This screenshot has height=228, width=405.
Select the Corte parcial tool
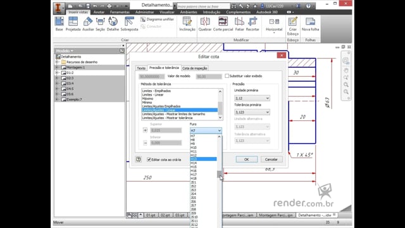tap(223, 24)
